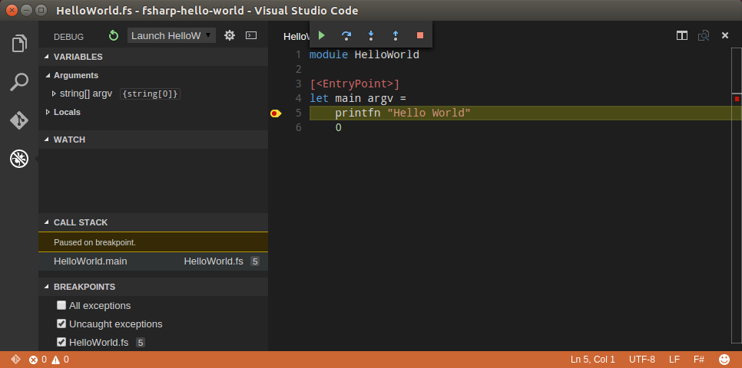Click the HelloWorld.fs source in call stack

point(214,261)
